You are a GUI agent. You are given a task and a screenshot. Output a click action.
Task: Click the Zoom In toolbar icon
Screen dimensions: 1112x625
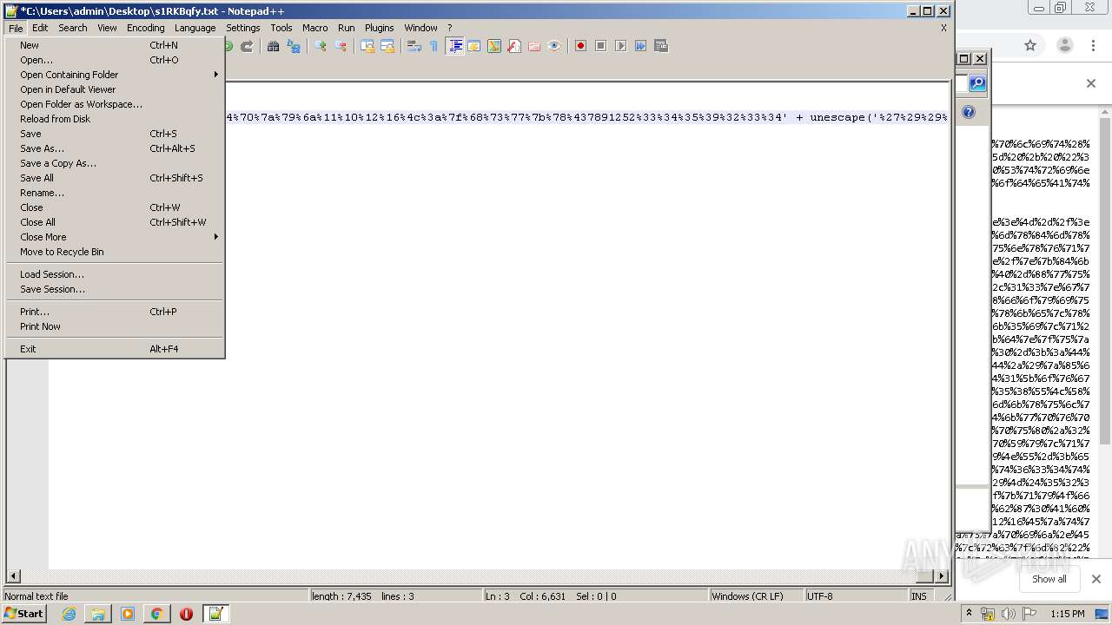[321, 46]
